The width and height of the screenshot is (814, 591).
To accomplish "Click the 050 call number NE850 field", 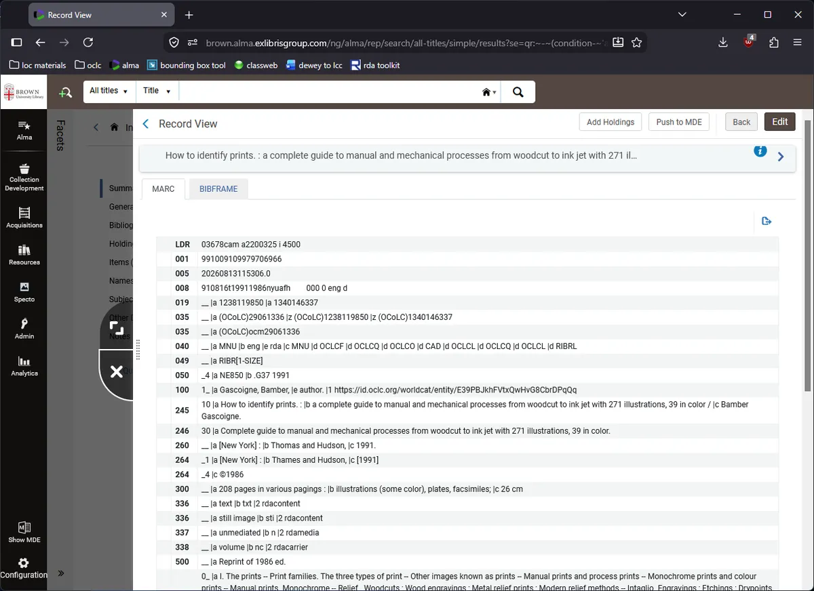I will [x=467, y=375].
